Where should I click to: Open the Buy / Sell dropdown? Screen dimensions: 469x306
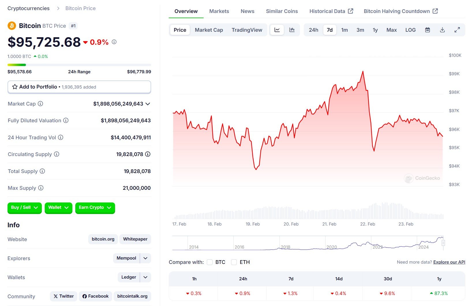(x=25, y=208)
